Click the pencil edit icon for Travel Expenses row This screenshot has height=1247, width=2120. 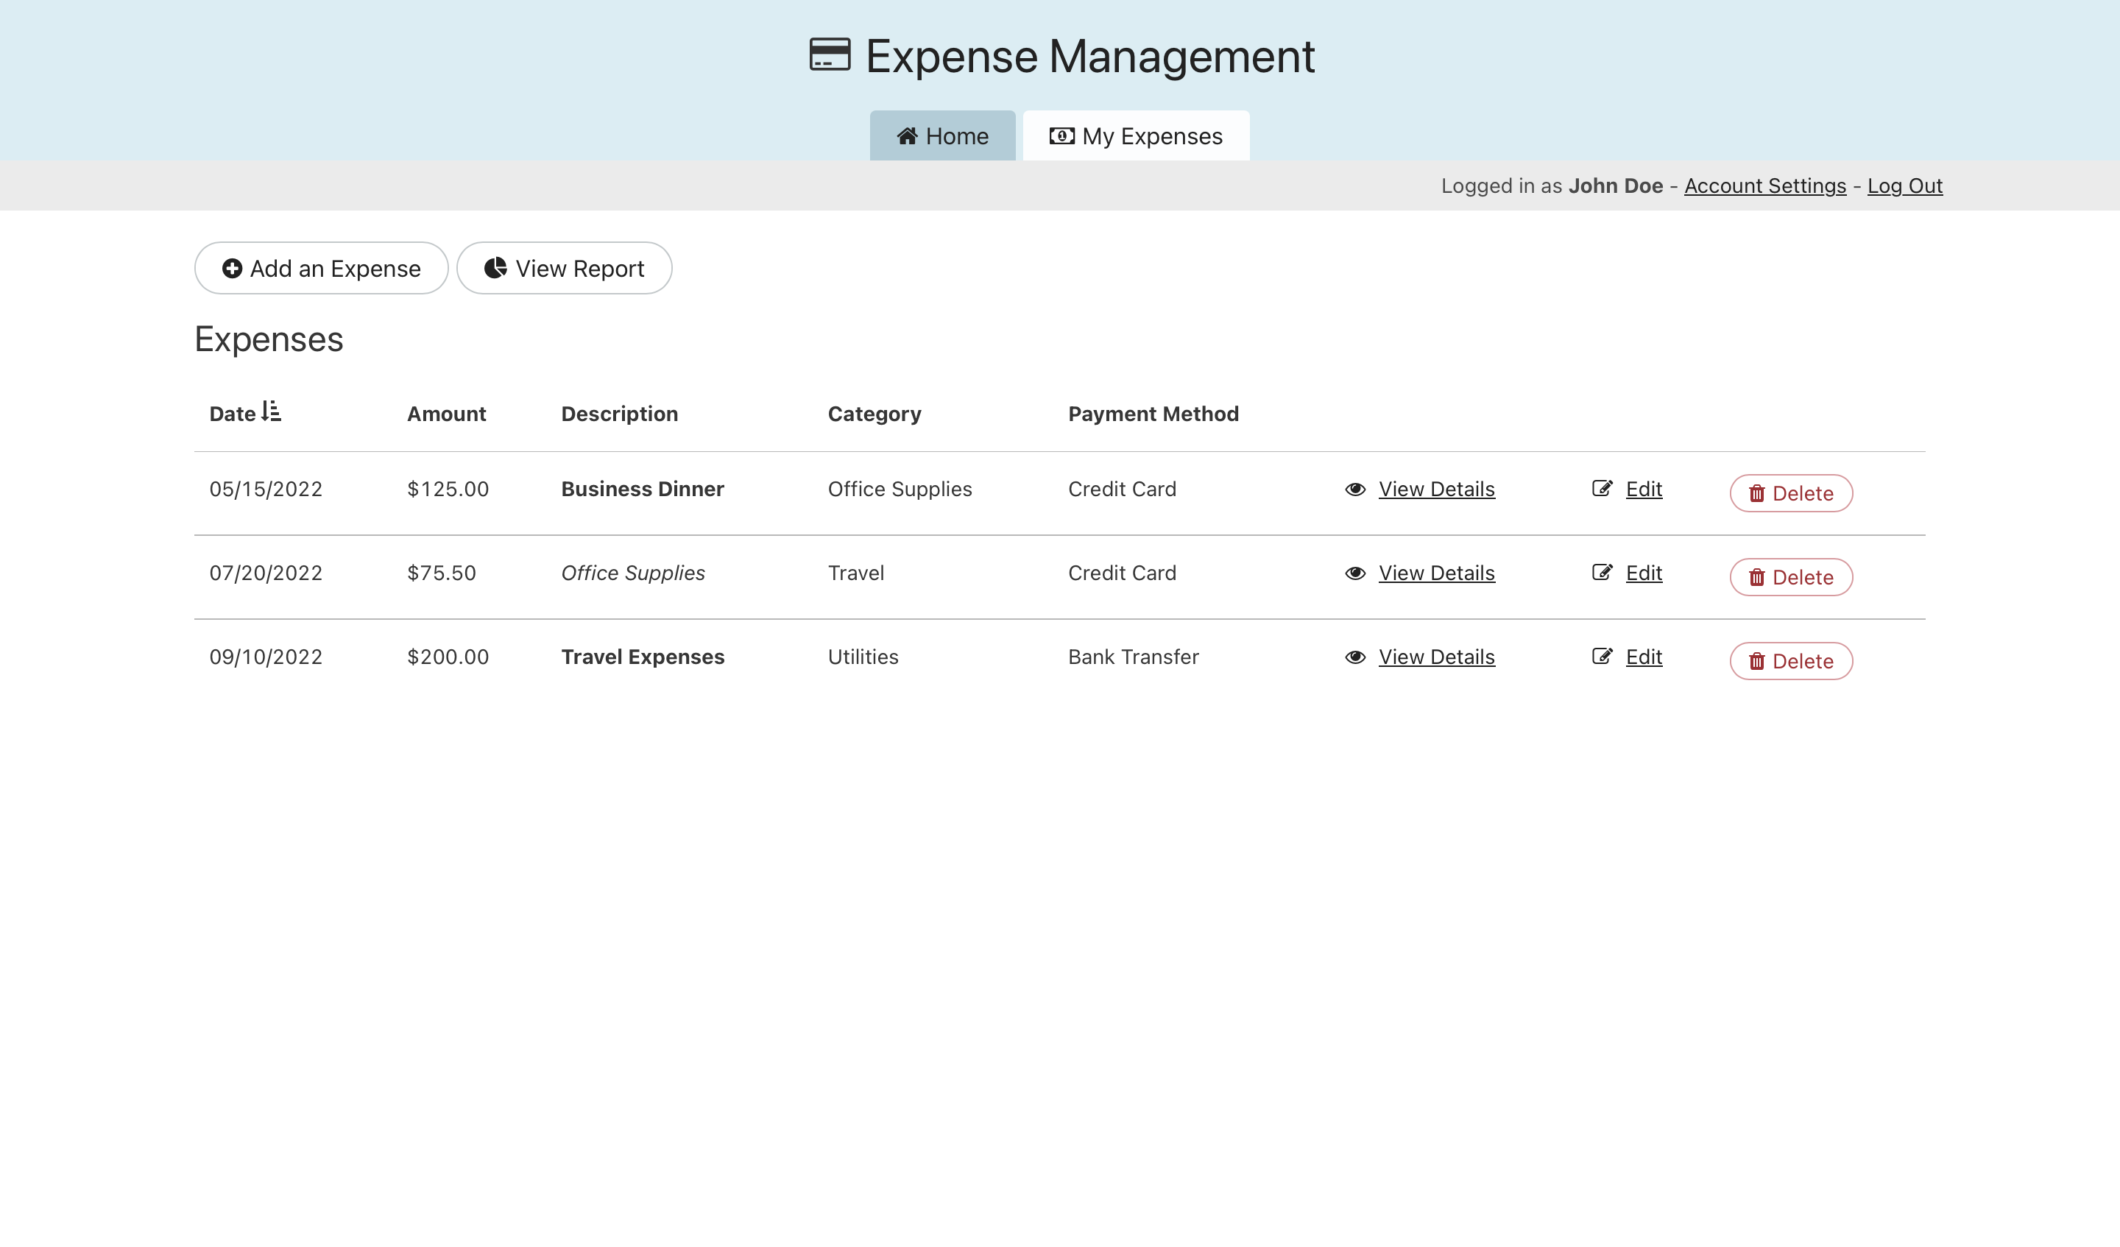[x=1602, y=657]
